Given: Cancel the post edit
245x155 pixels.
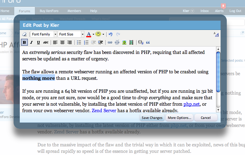Looking at the screenshot, I should coord(206,118).
